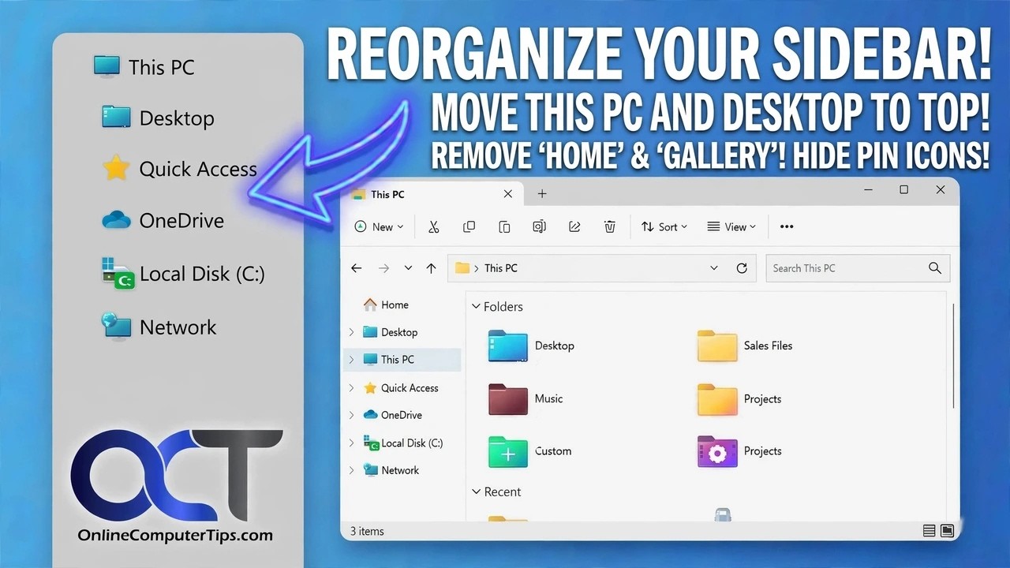Add a new tab with plus button

point(542,194)
